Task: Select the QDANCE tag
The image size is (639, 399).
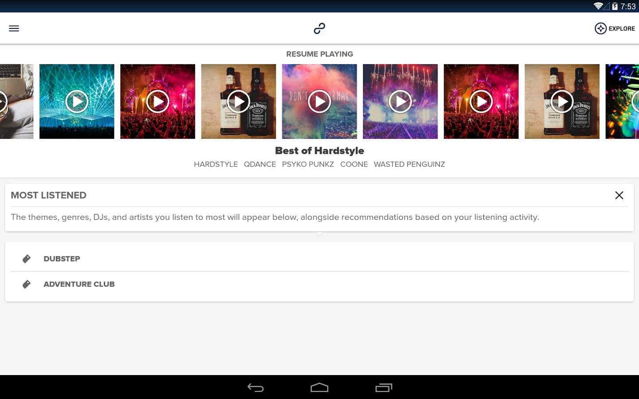Action: point(260,164)
